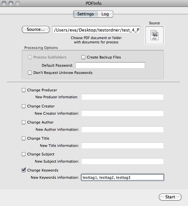
Task: Select the Settings tab
Action: tap(85, 14)
